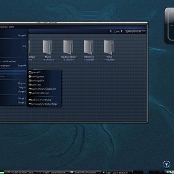Click the '11 Objekte' text under Musik

(x=48, y=60)
